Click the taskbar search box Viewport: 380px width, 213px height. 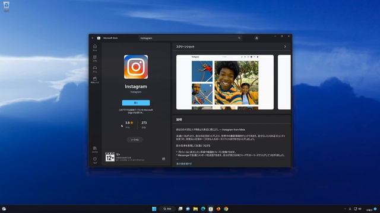pos(167,209)
